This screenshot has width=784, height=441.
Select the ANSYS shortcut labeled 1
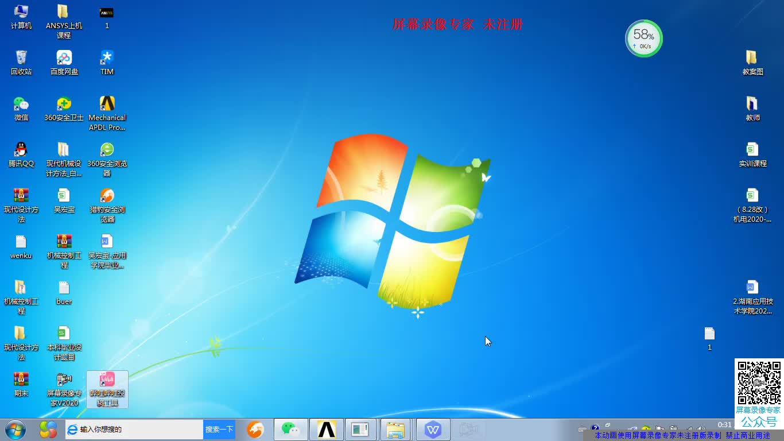tap(107, 17)
